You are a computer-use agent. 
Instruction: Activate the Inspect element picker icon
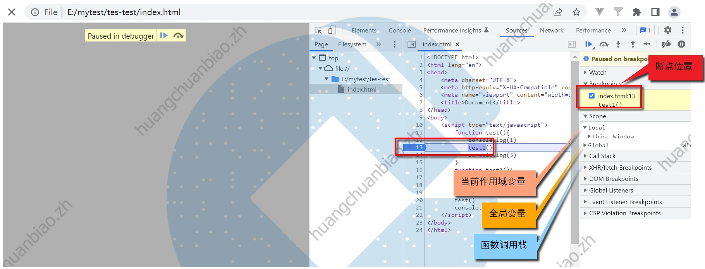pos(318,30)
